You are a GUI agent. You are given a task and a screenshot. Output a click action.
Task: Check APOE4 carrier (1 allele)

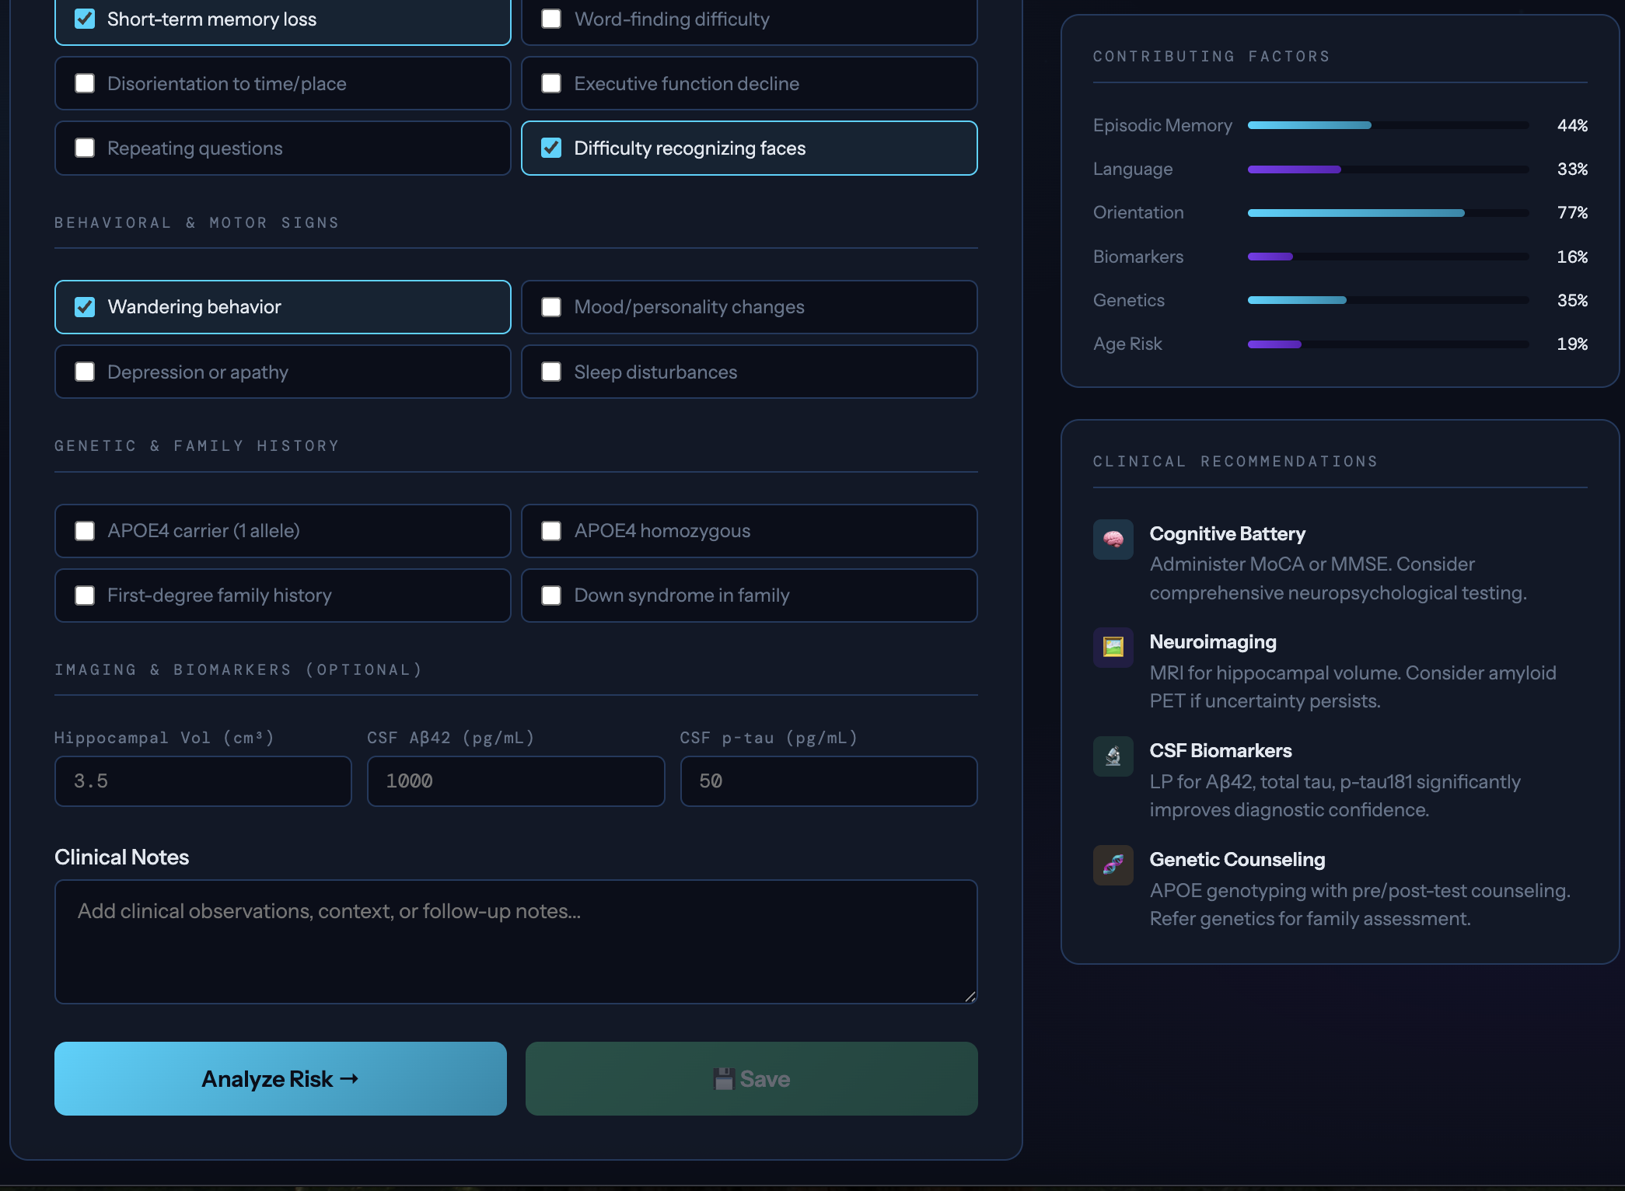[85, 531]
